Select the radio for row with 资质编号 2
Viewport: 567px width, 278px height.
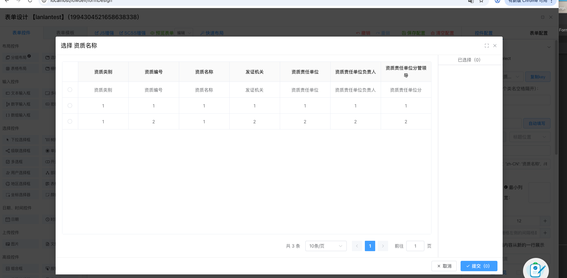[x=70, y=121]
